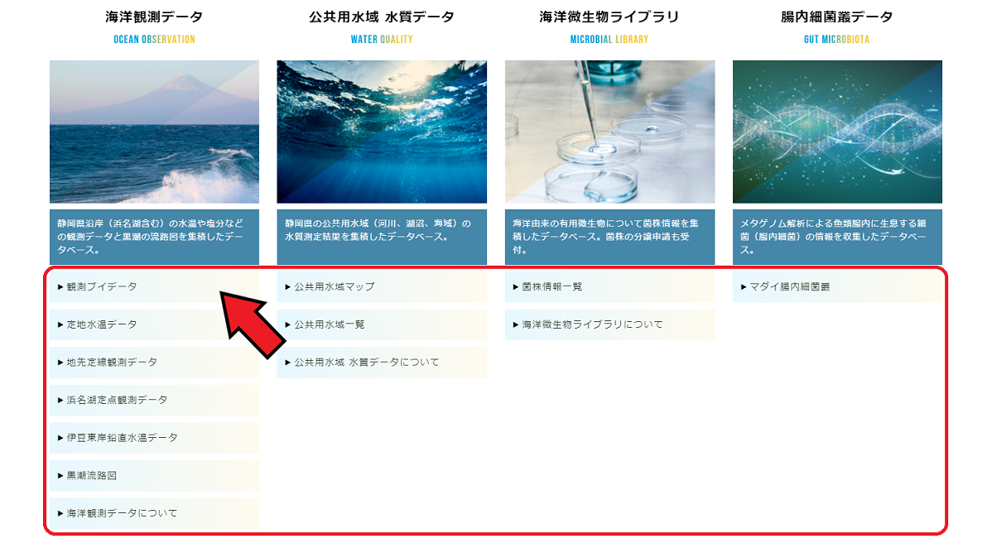Click the 海洋観測データ heading

coord(154,17)
